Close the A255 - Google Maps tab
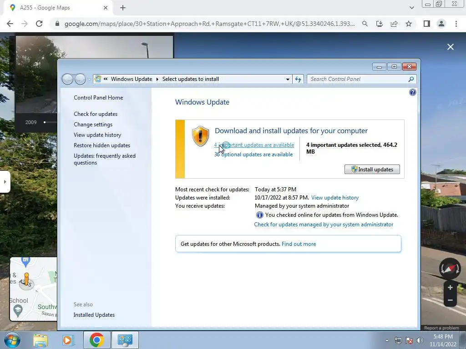The image size is (466, 349). [x=106, y=8]
